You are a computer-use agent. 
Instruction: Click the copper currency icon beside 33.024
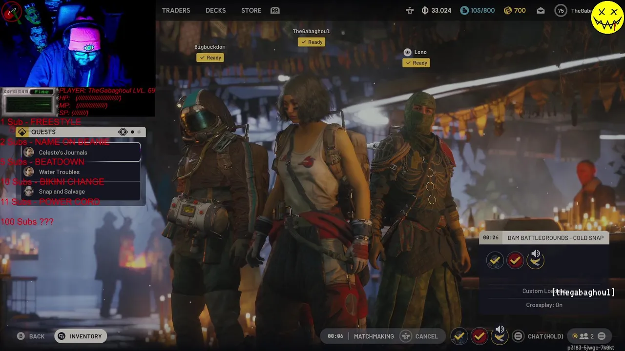pyautogui.click(x=425, y=10)
